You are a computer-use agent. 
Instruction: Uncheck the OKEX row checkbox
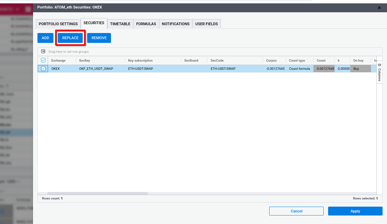(x=43, y=69)
